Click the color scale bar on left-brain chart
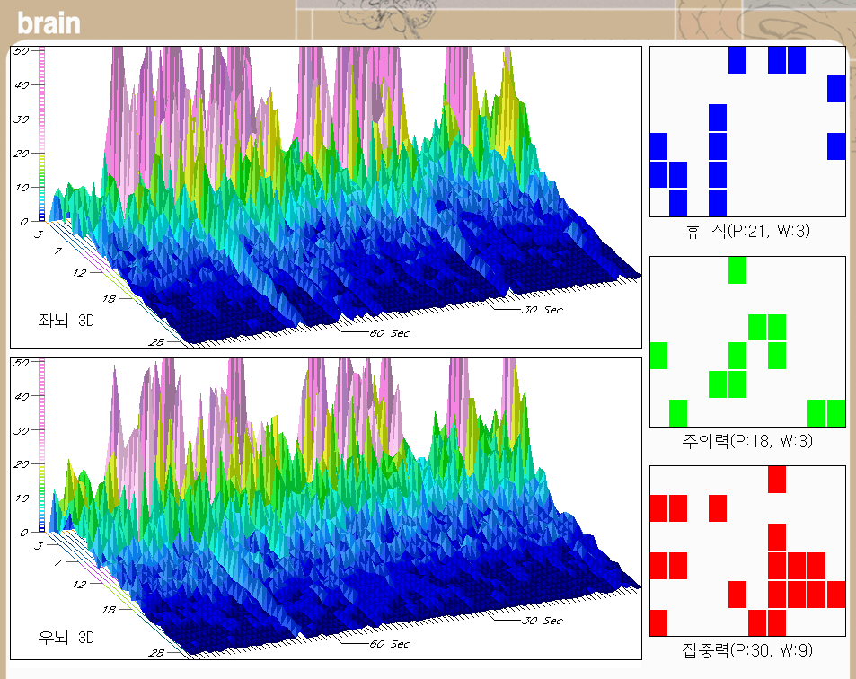 coord(42,135)
